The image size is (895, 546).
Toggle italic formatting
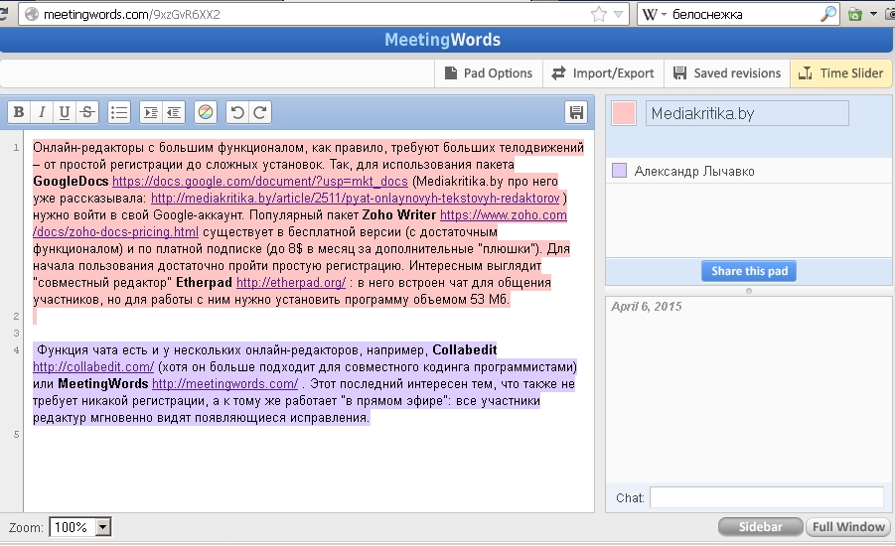pyautogui.click(x=42, y=112)
